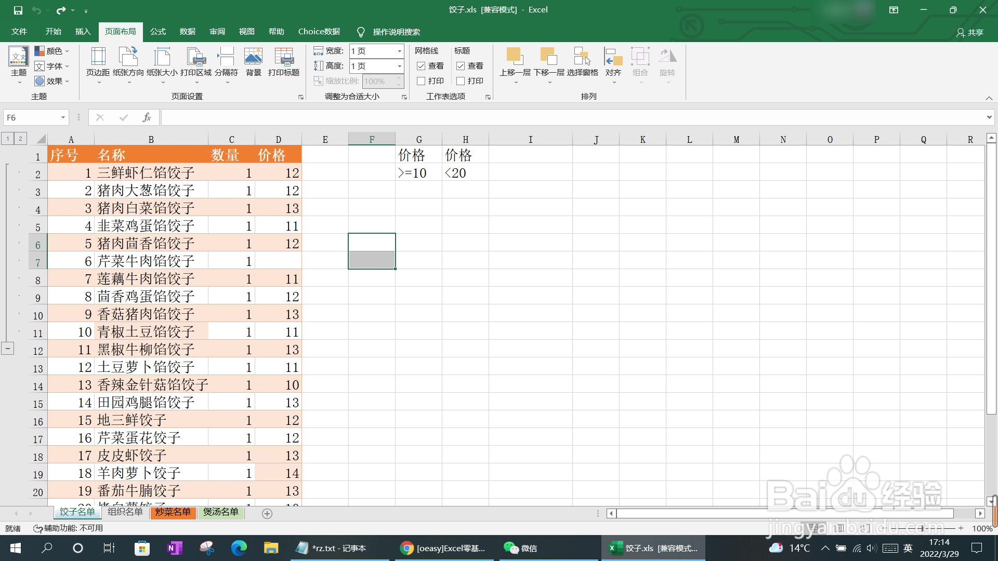
Task: Click the ribbon display options icon
Action: click(x=894, y=10)
